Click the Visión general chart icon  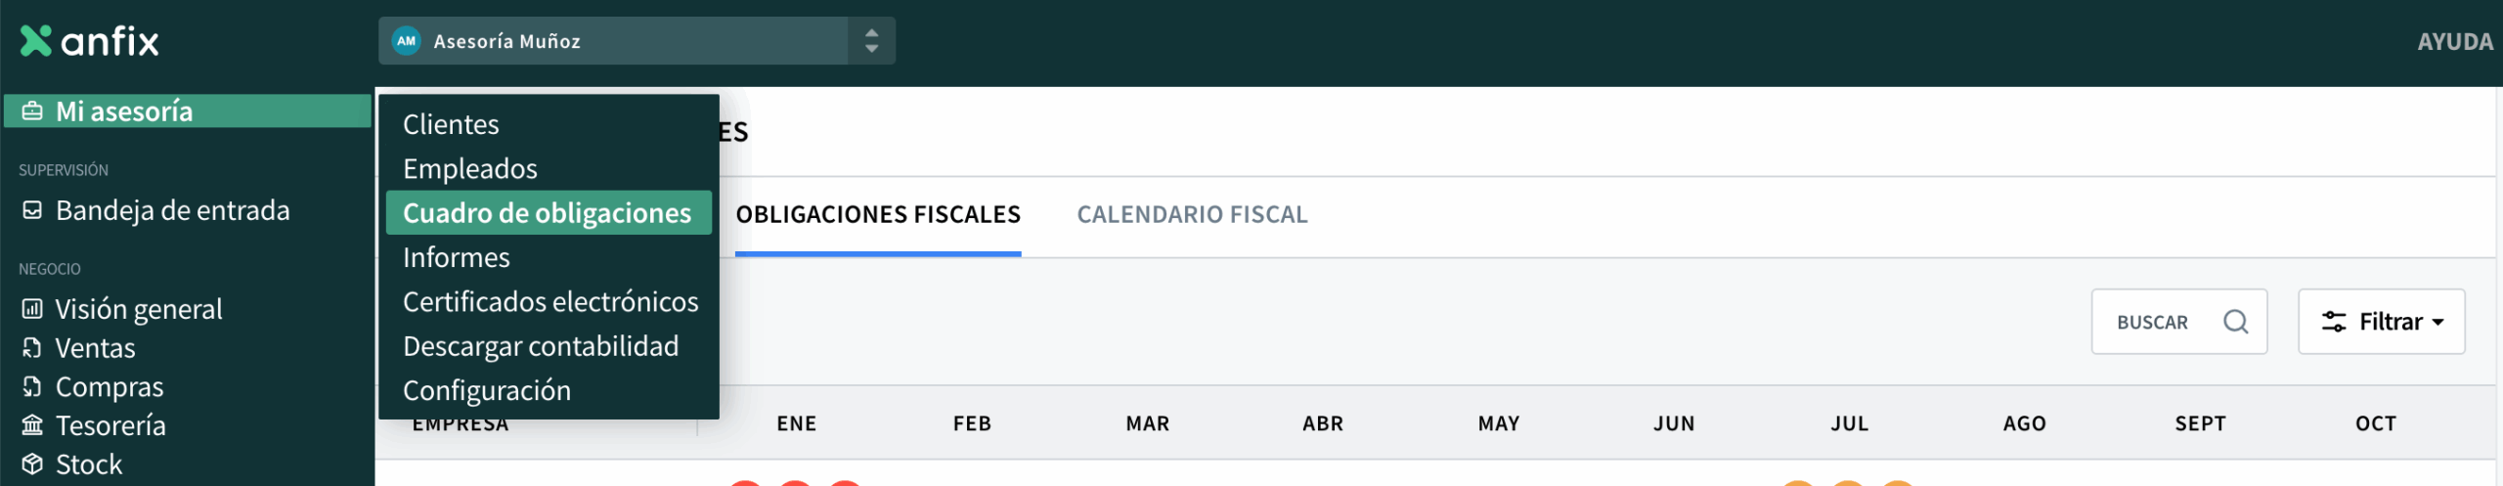pos(32,309)
